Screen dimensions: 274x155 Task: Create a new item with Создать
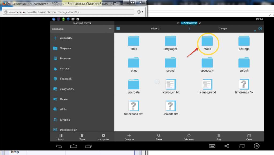tap(129, 137)
